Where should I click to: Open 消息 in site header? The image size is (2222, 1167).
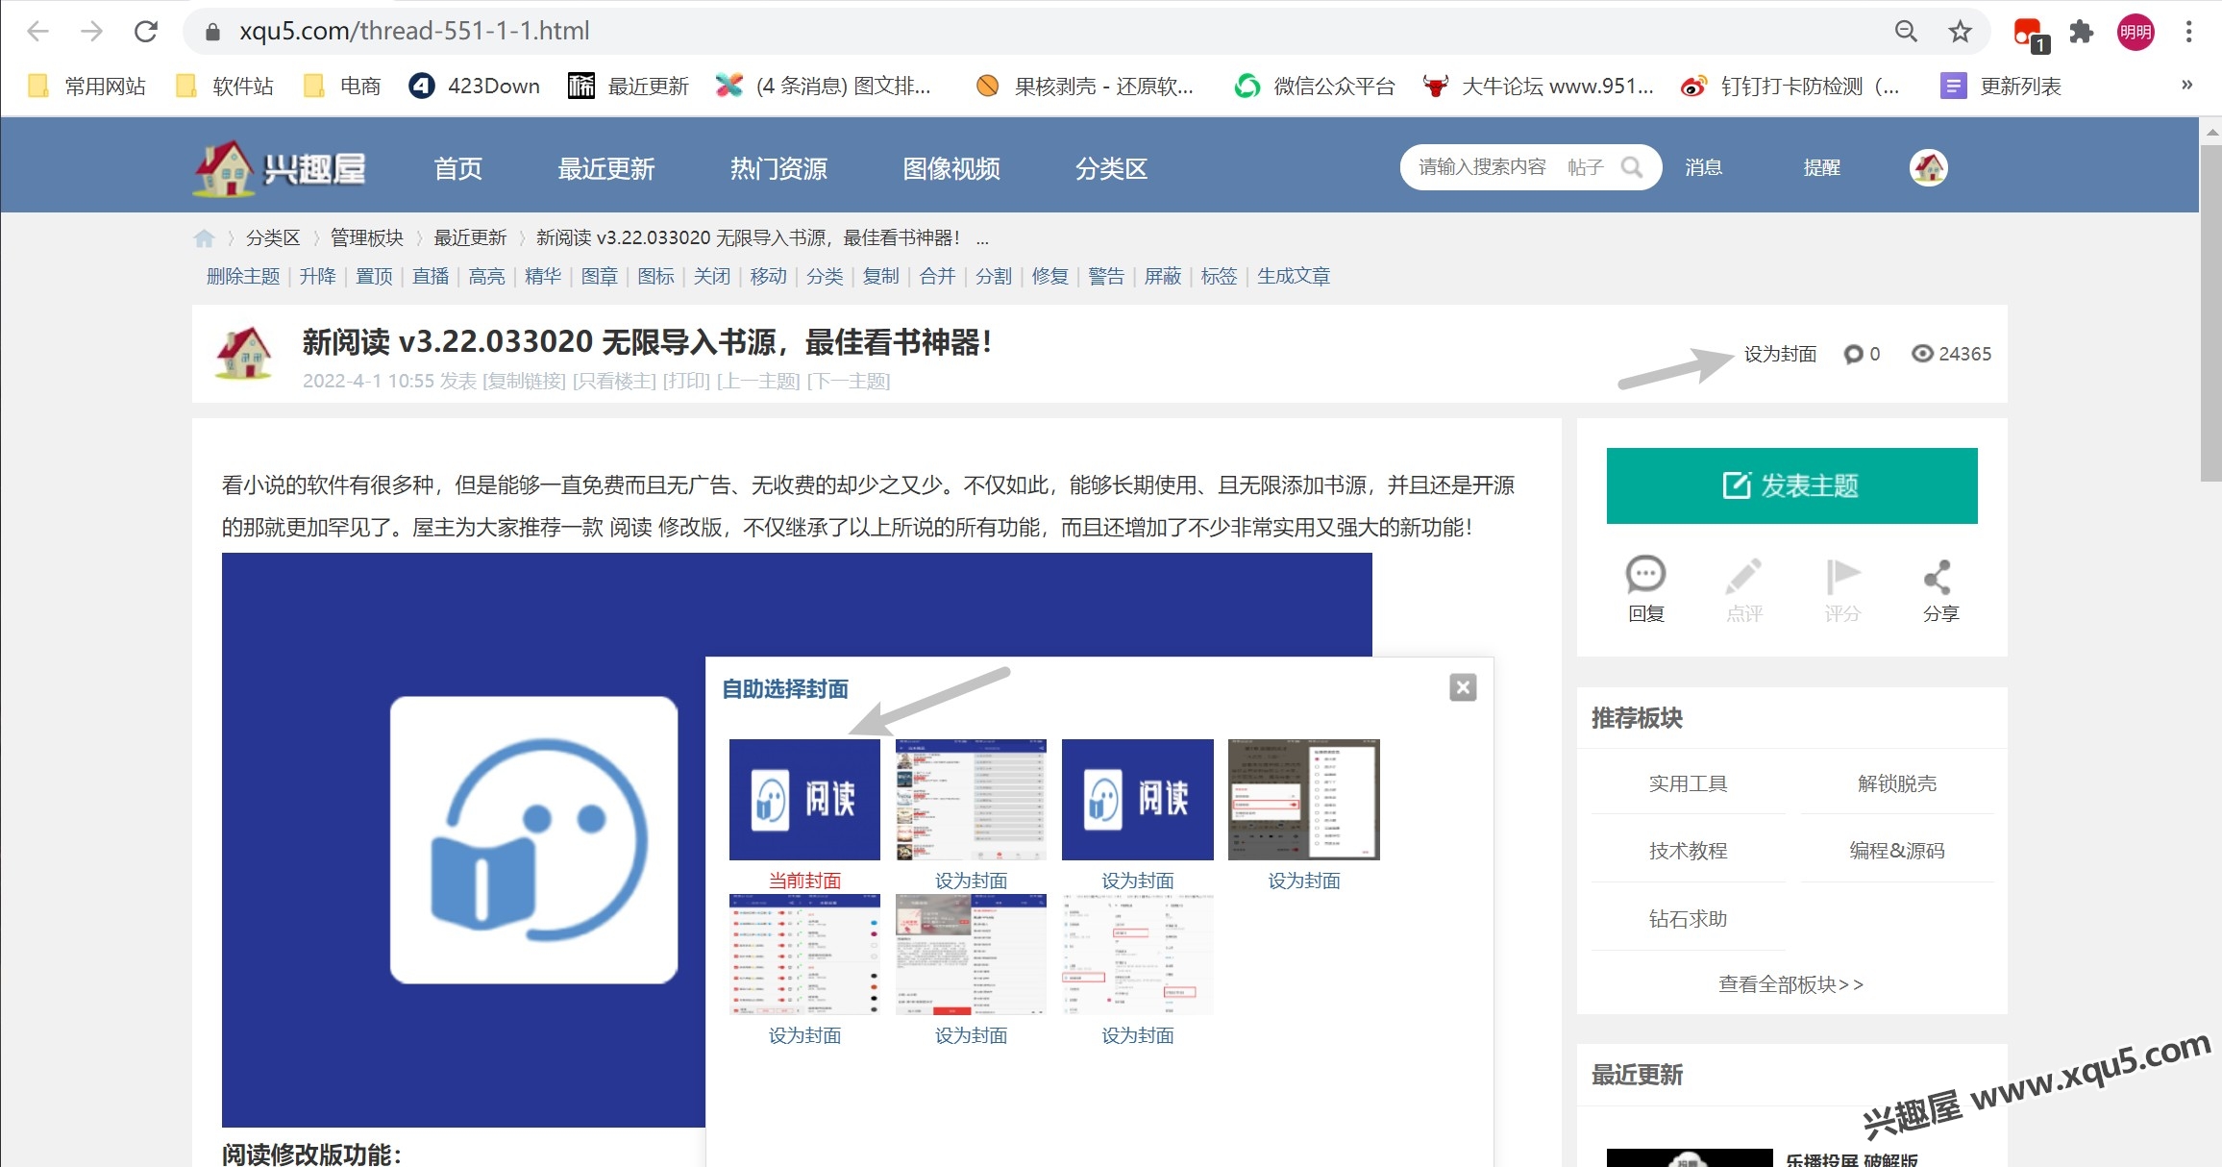1703,167
